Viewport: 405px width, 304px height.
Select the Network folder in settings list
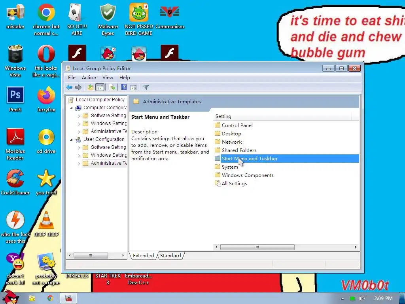232,142
